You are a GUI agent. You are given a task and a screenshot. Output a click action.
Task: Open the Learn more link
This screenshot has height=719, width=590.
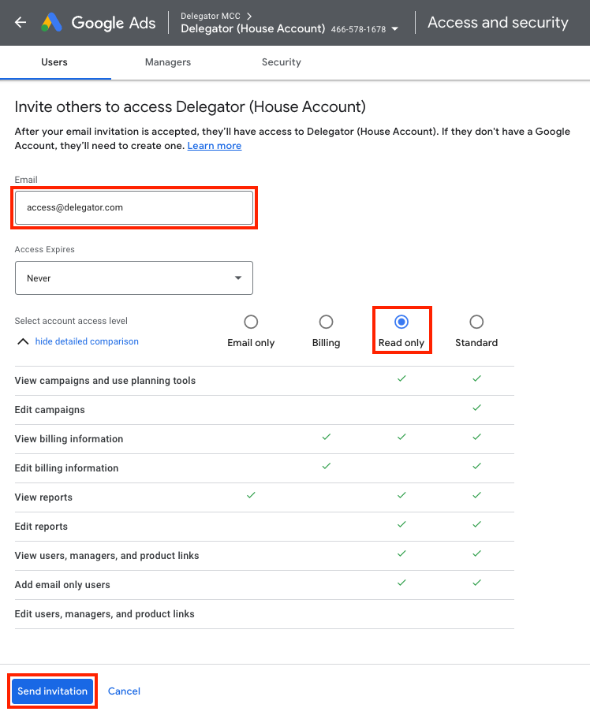[215, 145]
